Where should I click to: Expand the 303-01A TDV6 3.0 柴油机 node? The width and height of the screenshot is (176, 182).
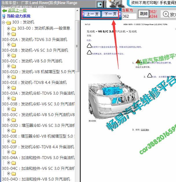[x=8, y=34]
